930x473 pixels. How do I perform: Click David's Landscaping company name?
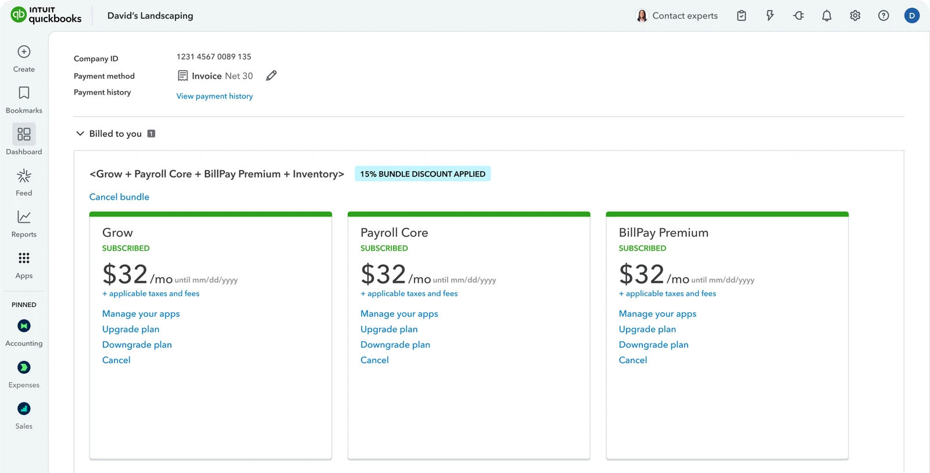click(x=150, y=16)
